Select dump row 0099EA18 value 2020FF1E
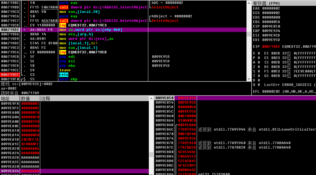316x175 pixels. (x=30, y=139)
